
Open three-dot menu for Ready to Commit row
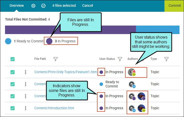point(26,84)
